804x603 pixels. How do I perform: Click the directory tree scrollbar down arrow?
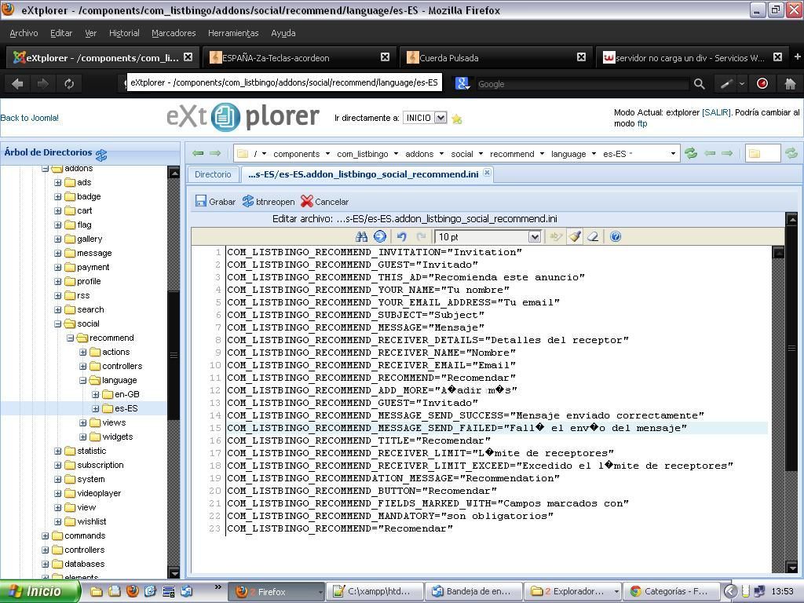tap(174, 572)
